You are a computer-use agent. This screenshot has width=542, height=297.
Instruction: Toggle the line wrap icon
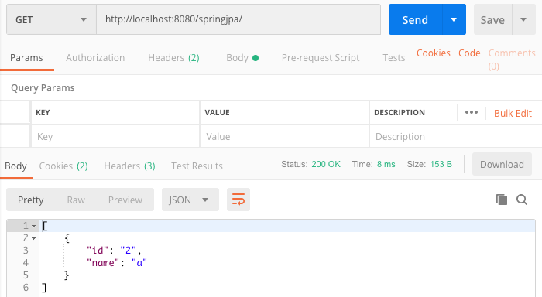238,200
